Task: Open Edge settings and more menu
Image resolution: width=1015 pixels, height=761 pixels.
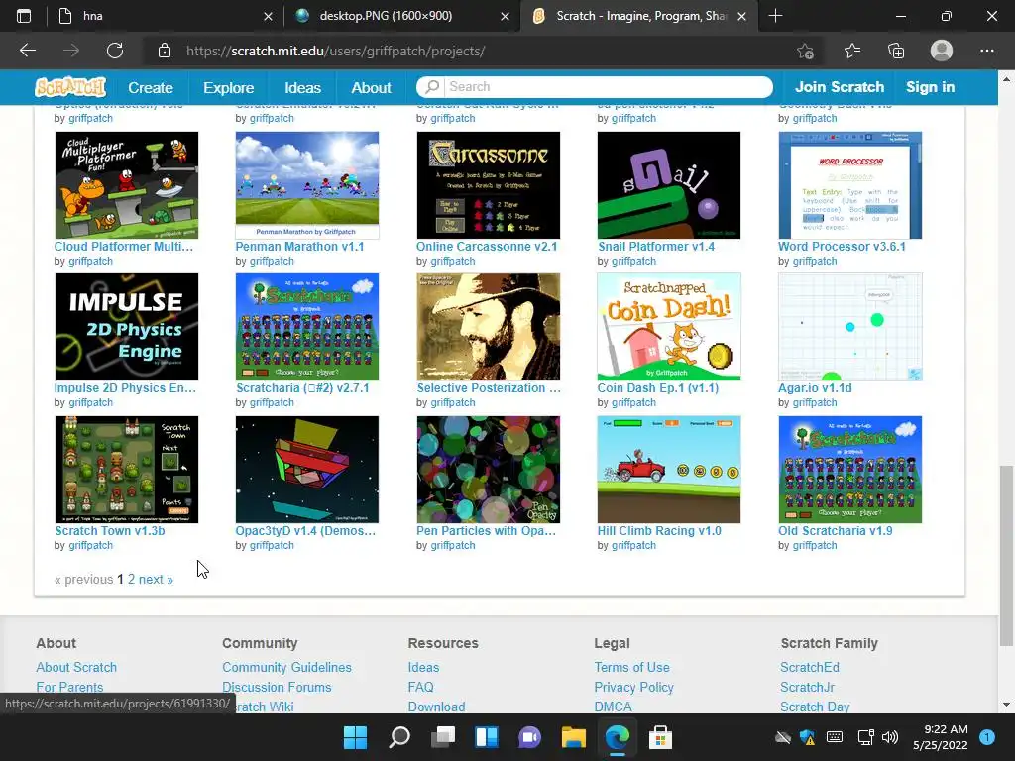Action: (x=986, y=51)
